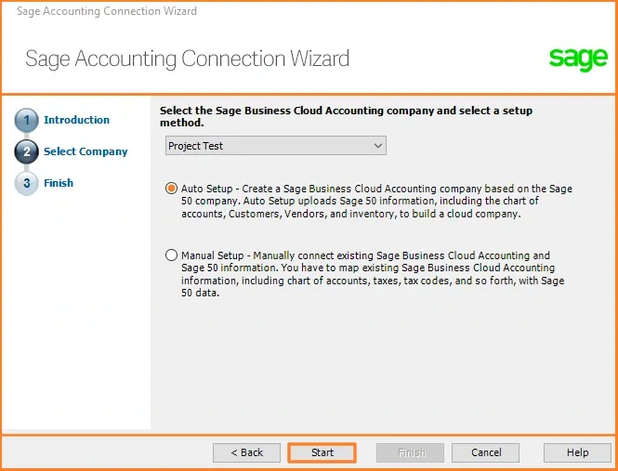Cancel the connection wizard
The height and width of the screenshot is (471, 618).
[485, 452]
